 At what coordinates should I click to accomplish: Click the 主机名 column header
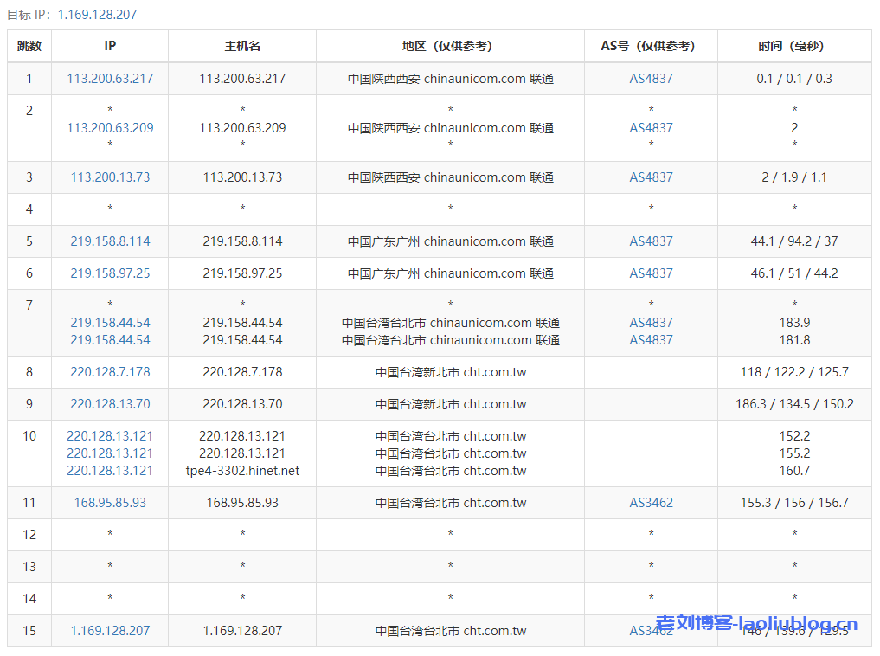[241, 46]
